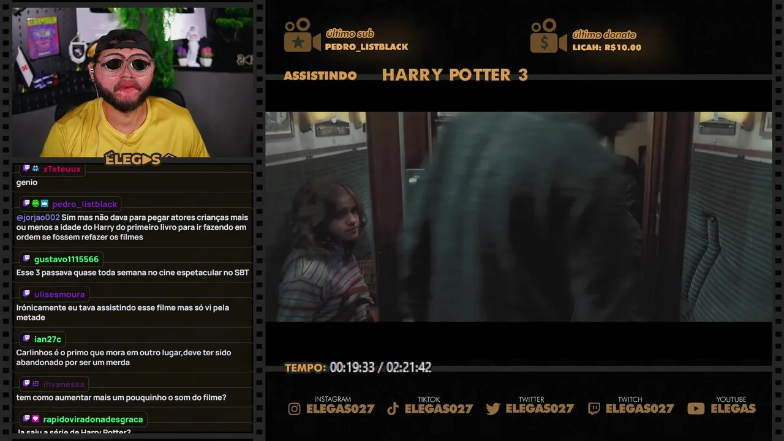784x441 pixels.
Task: Click the Twitter bird icon
Action: click(x=493, y=409)
